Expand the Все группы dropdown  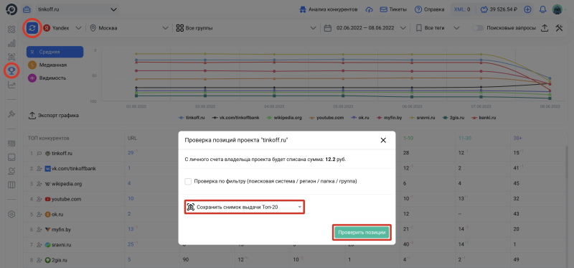[x=246, y=28]
